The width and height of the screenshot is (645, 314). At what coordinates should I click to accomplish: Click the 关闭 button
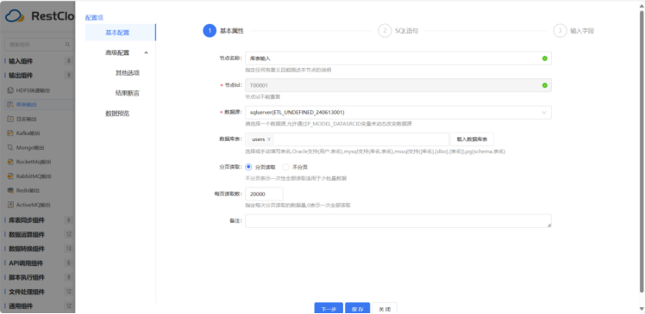tap(385, 309)
